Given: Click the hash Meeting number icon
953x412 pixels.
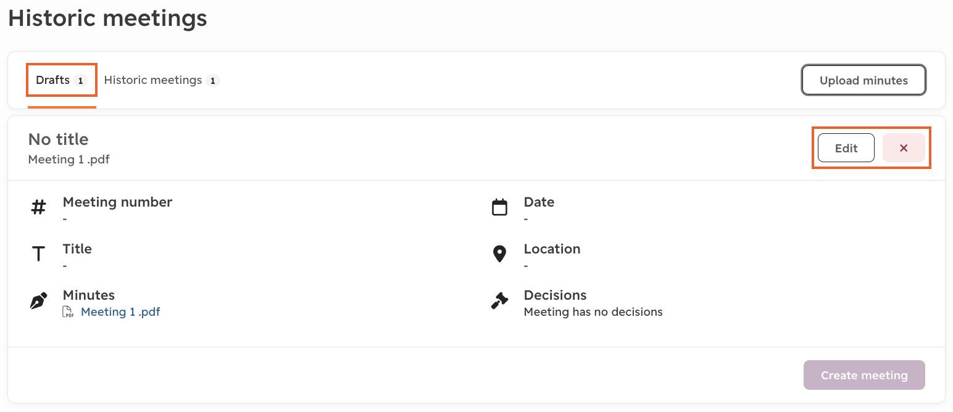Looking at the screenshot, I should pyautogui.click(x=38, y=208).
